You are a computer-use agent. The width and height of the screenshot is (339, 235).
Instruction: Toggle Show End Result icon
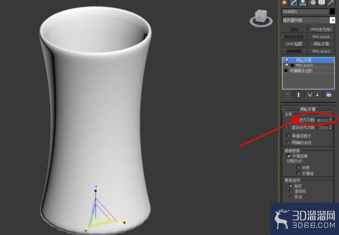click(299, 95)
